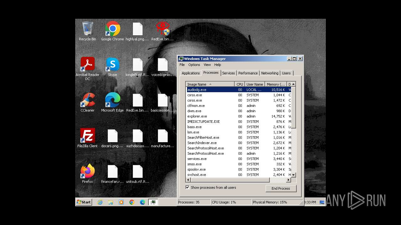Click the Task Manager title bar icon

coord(181,59)
